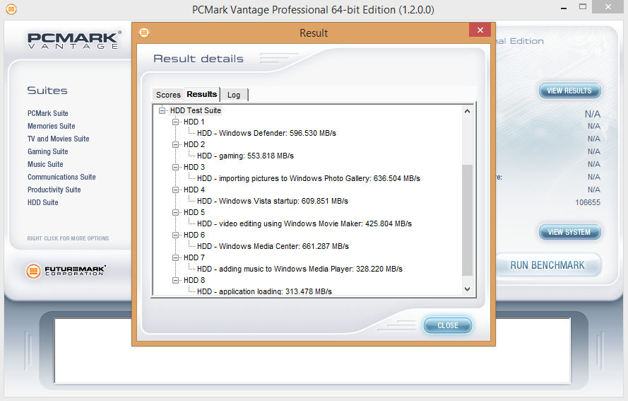Click the PCMark Vantage main window title icon
The height and width of the screenshot is (401, 628).
tap(11, 10)
